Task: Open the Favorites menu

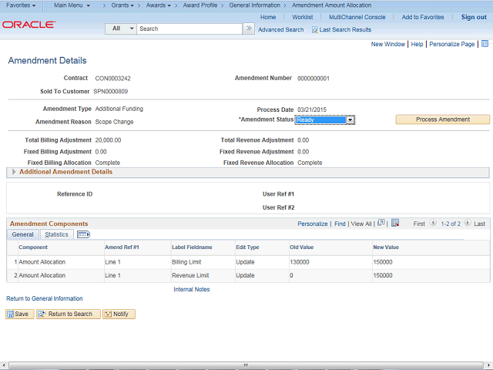Action: coord(22,5)
